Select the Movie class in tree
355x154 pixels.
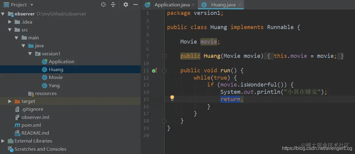coord(56,77)
